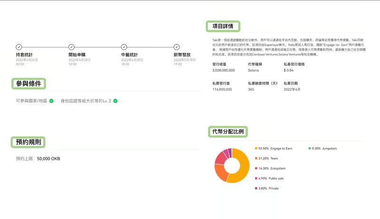The height and width of the screenshot is (219, 380).
Task: Click the Public sale legend swatch
Action: 256,178
